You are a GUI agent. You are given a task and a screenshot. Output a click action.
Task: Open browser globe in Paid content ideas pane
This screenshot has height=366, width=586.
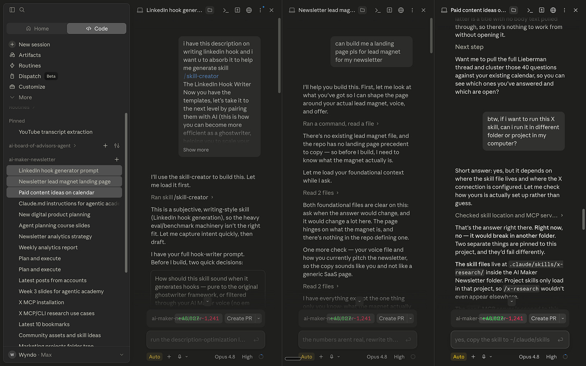click(x=553, y=10)
